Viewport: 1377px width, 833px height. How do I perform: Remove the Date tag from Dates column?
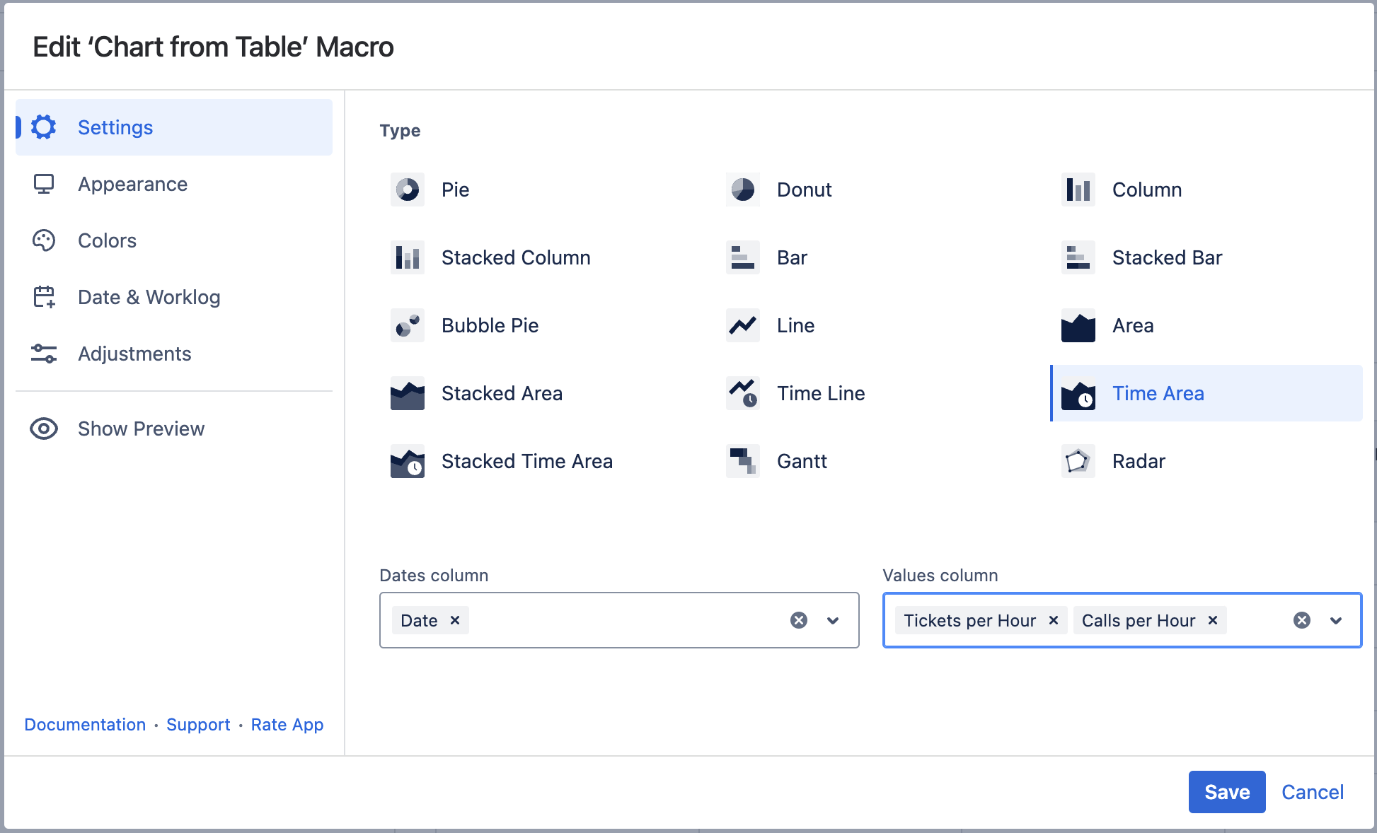[455, 620]
